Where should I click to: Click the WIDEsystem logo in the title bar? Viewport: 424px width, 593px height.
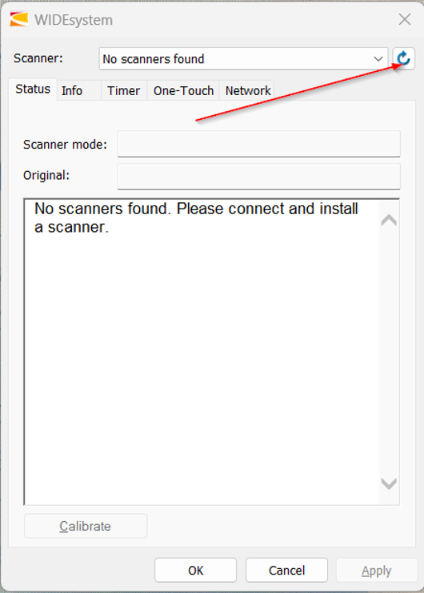[x=19, y=19]
